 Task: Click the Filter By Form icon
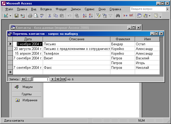[x=104, y=16]
